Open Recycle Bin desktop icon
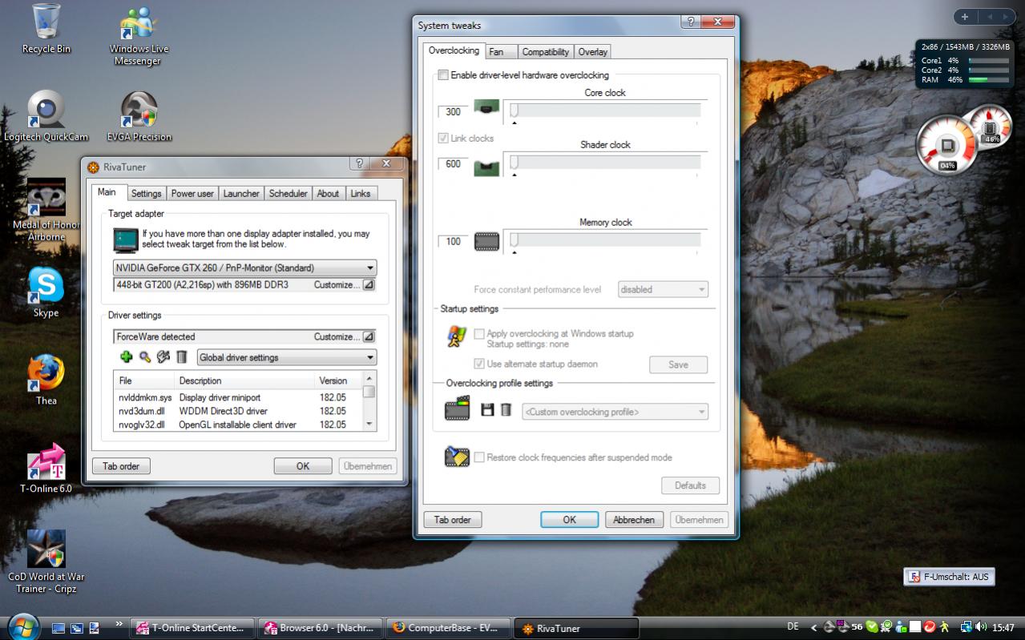This screenshot has height=640, width=1025. pos(46,29)
